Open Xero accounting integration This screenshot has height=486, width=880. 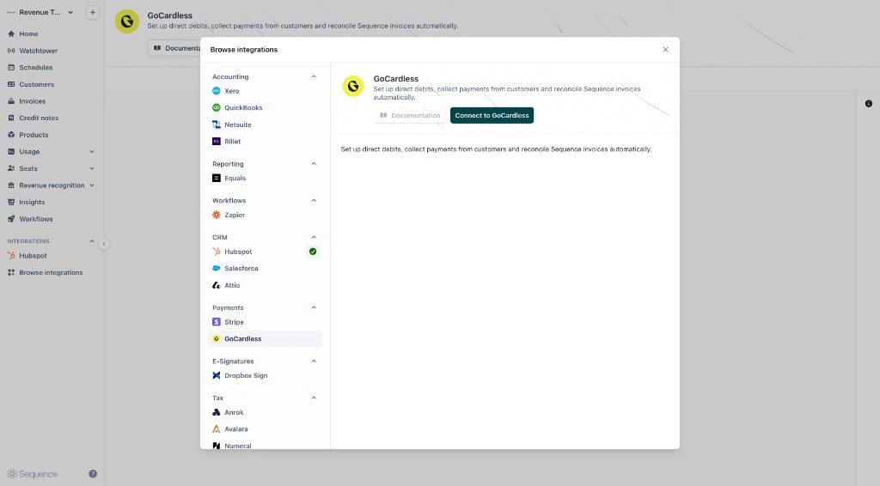coord(265,91)
